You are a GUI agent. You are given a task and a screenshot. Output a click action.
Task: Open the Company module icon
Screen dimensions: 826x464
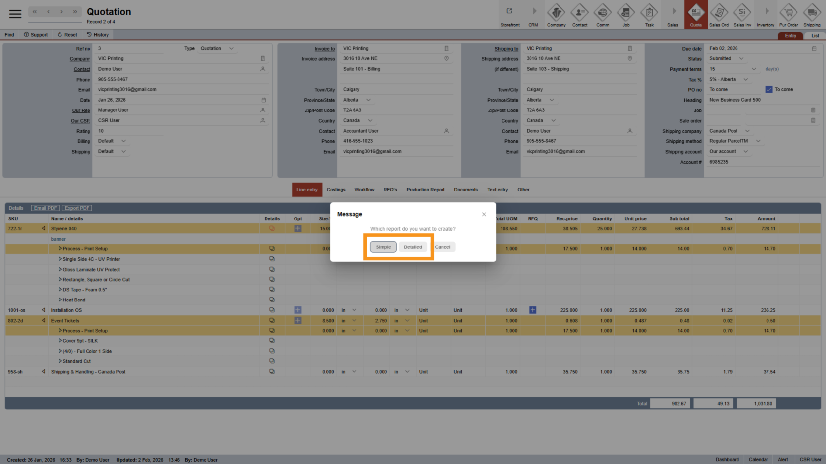pyautogui.click(x=556, y=14)
